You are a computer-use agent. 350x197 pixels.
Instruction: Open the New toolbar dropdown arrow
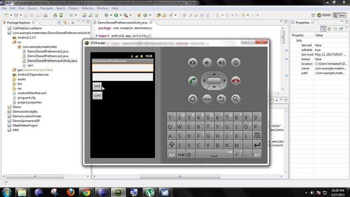coord(11,15)
